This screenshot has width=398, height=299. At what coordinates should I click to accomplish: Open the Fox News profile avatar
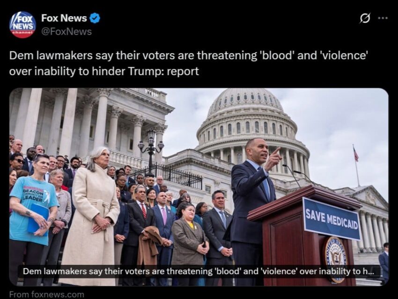[x=22, y=25]
